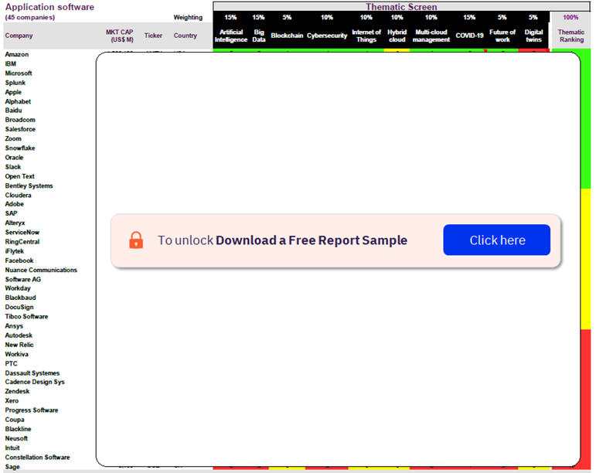The height and width of the screenshot is (473, 603).
Task: Select the Cadence Design Sys row
Action: [35, 382]
